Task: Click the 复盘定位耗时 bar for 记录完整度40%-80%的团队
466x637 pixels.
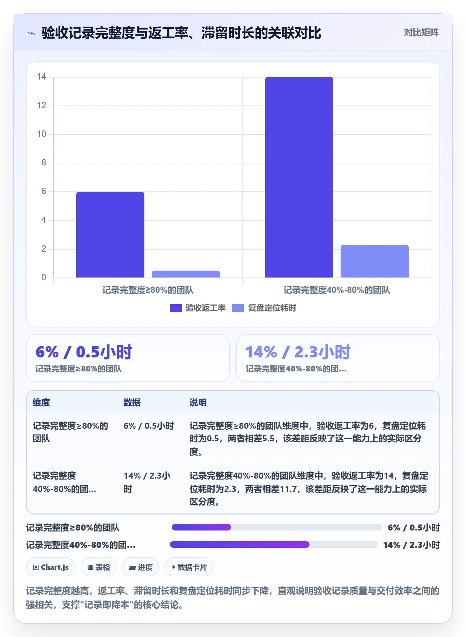Action: point(374,261)
